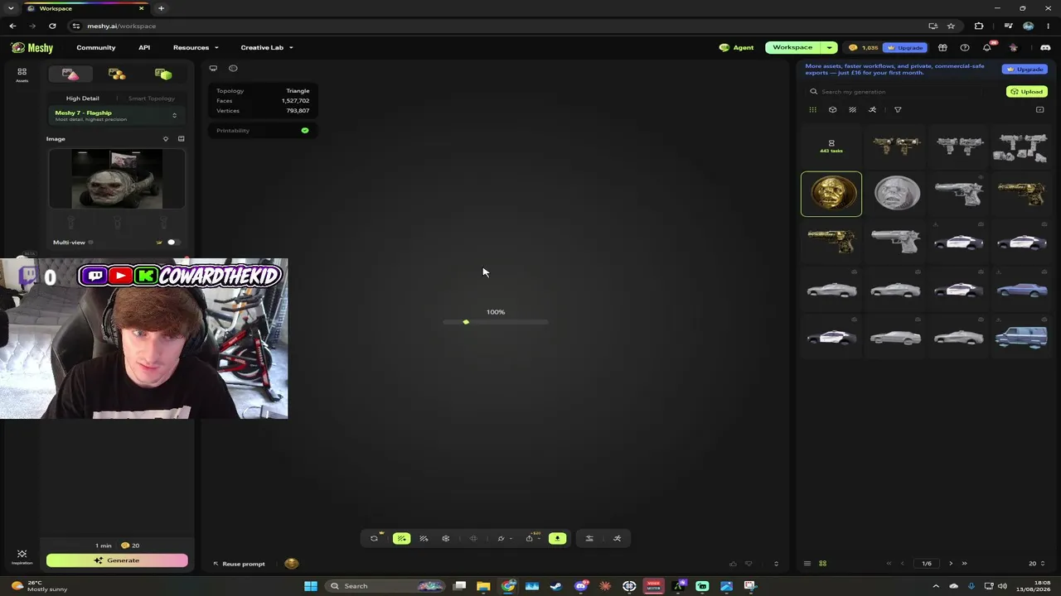Open the notifications bell
Image resolution: width=1061 pixels, height=596 pixels.
(987, 48)
